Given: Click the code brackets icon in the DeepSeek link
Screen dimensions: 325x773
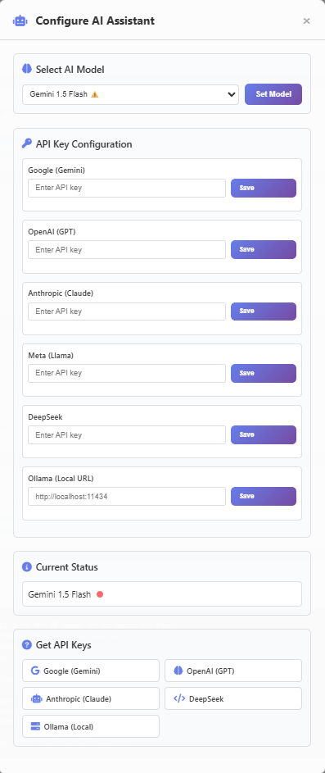Looking at the screenshot, I should 180,698.
